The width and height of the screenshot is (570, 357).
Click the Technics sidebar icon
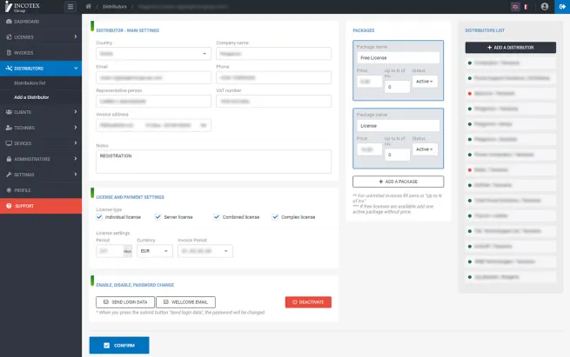[x=9, y=128]
